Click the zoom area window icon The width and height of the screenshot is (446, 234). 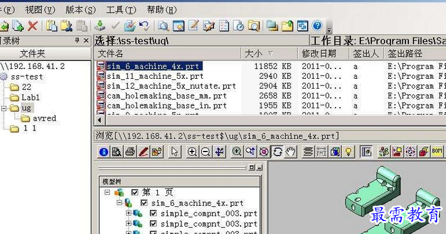(x=236, y=152)
